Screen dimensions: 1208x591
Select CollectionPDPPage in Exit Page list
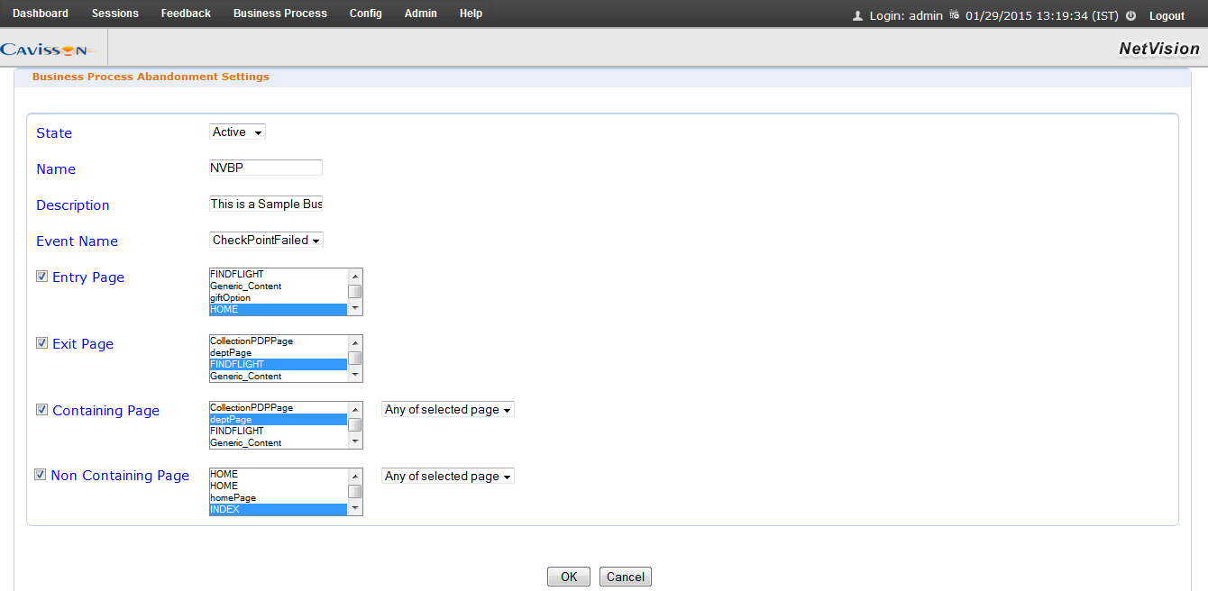pyautogui.click(x=279, y=341)
